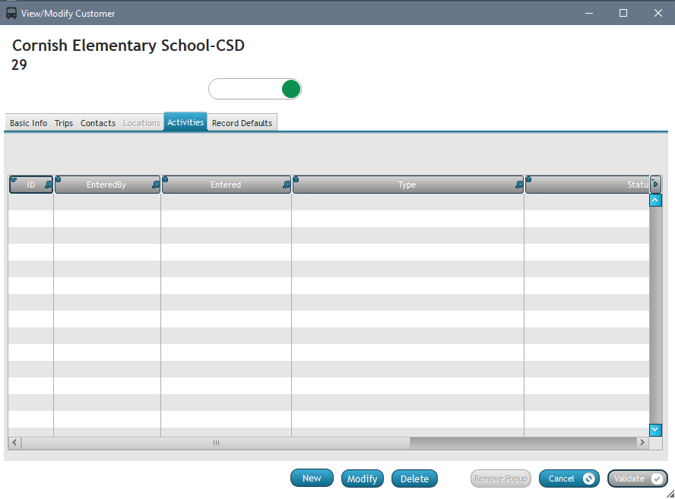This screenshot has height=499, width=675.
Task: Open the Record Defaults tab
Action: pos(242,123)
